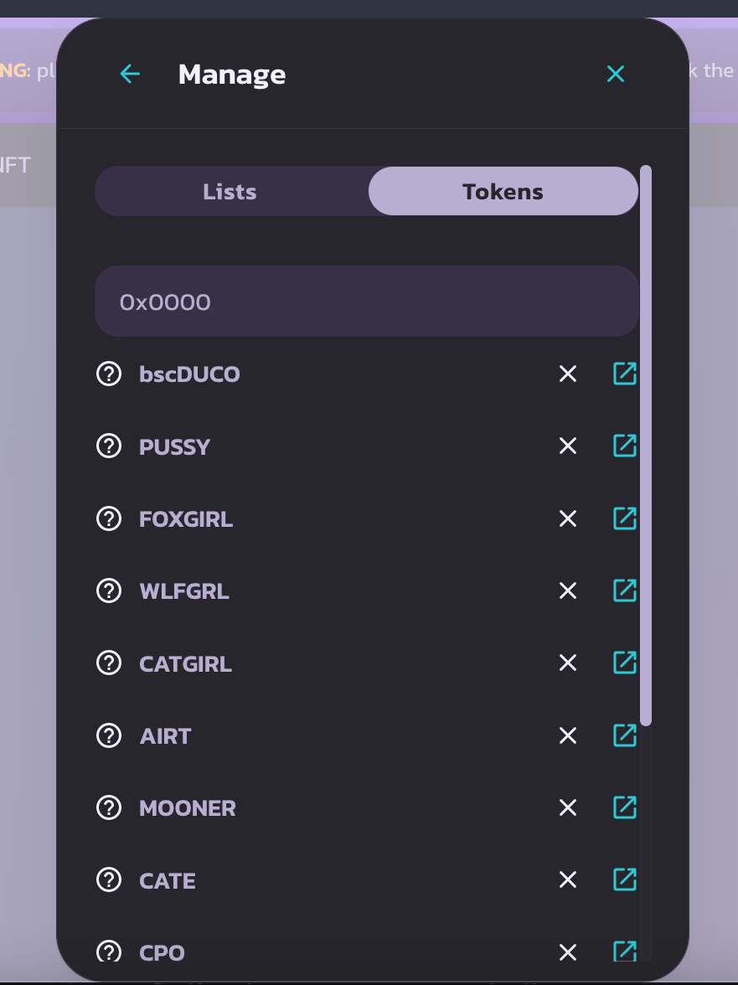Switch to the Lists tab
Screen dimensions: 738x985
pos(230,192)
